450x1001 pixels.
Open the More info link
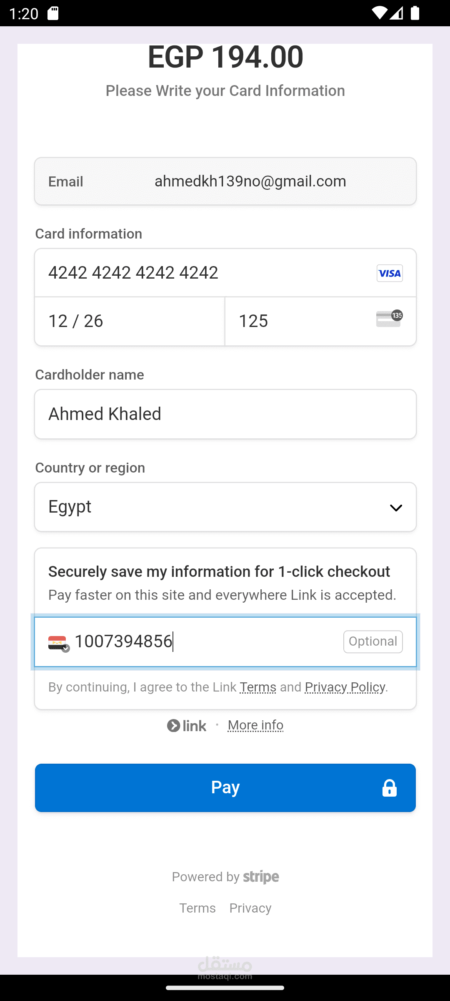coord(255,725)
